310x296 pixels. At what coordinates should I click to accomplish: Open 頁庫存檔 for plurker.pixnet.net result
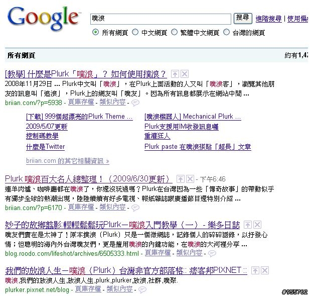click(88, 289)
